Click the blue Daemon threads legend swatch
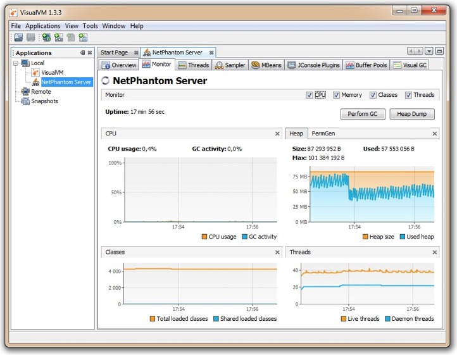The width and height of the screenshot is (457, 355). [387, 319]
